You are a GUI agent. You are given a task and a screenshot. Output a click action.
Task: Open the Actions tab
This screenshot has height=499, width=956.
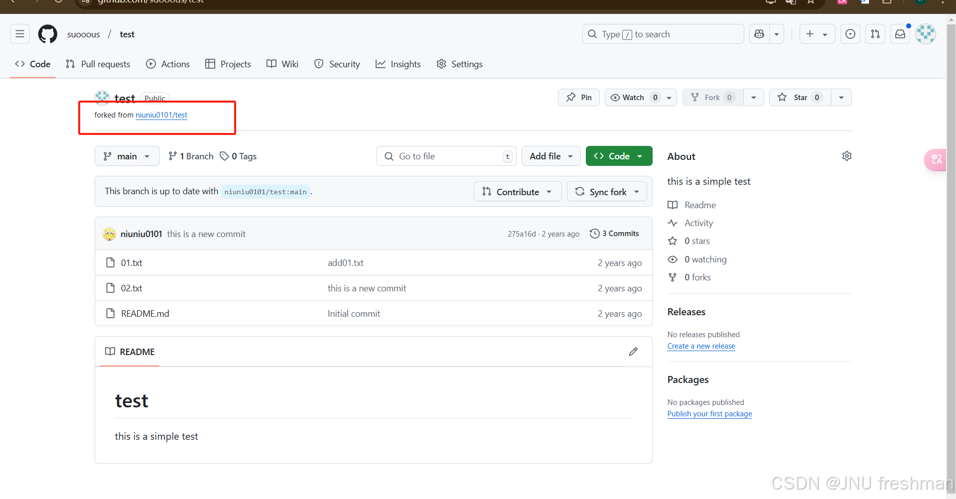click(x=168, y=64)
